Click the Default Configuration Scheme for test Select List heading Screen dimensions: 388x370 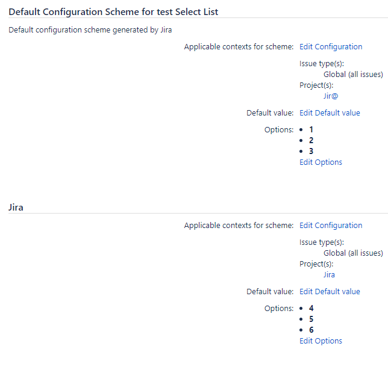(113, 12)
